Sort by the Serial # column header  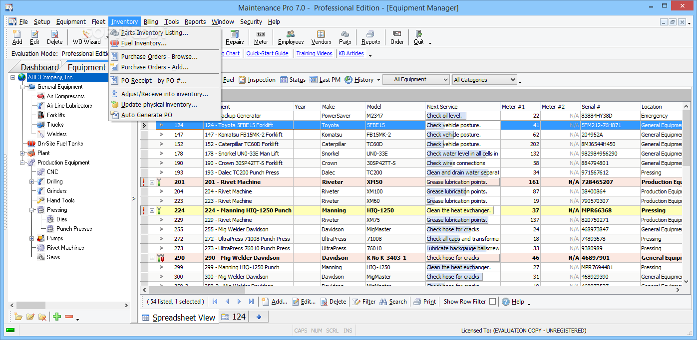tap(610, 107)
